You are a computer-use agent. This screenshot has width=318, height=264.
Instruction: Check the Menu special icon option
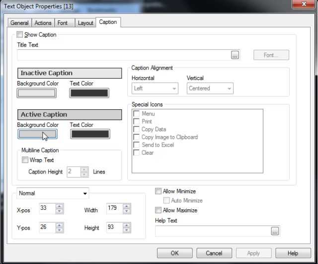click(136, 114)
